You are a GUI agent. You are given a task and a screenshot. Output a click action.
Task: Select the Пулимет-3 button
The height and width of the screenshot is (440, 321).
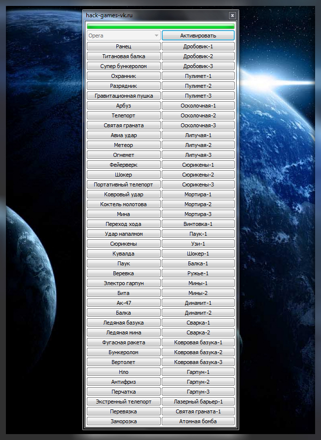point(198,96)
